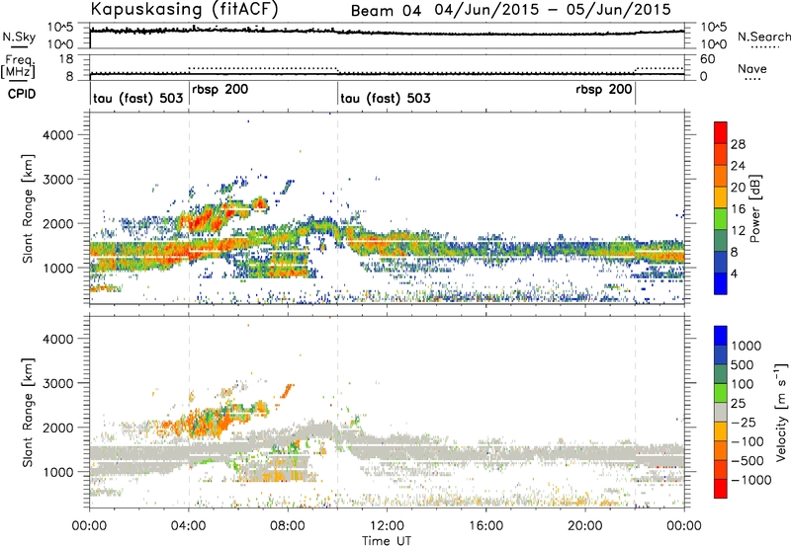Viewport: 791px width, 547px height.
Task: Click the N.Search legend label
Action: pos(764,37)
